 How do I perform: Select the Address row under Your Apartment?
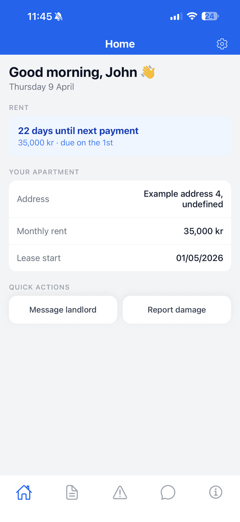[120, 199]
